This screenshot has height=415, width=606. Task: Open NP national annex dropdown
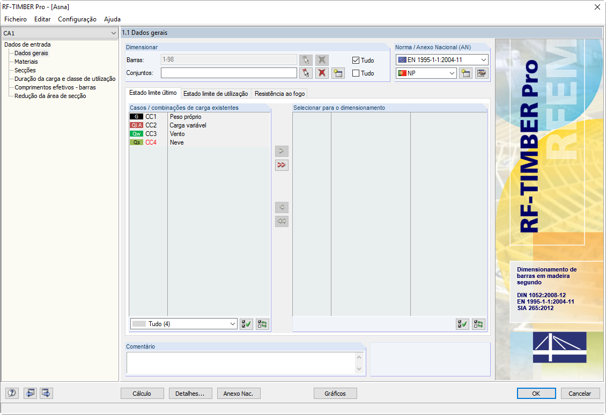(x=426, y=73)
